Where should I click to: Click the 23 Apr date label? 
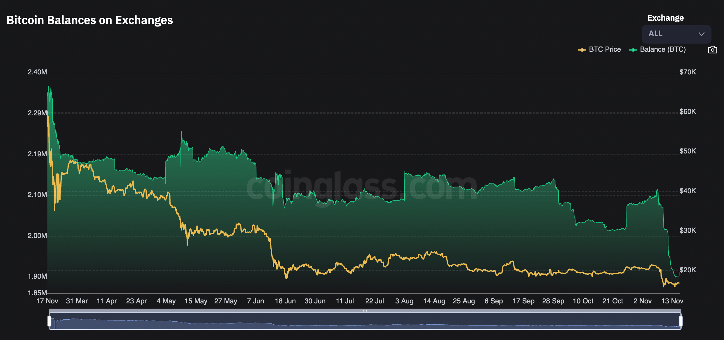(136, 301)
